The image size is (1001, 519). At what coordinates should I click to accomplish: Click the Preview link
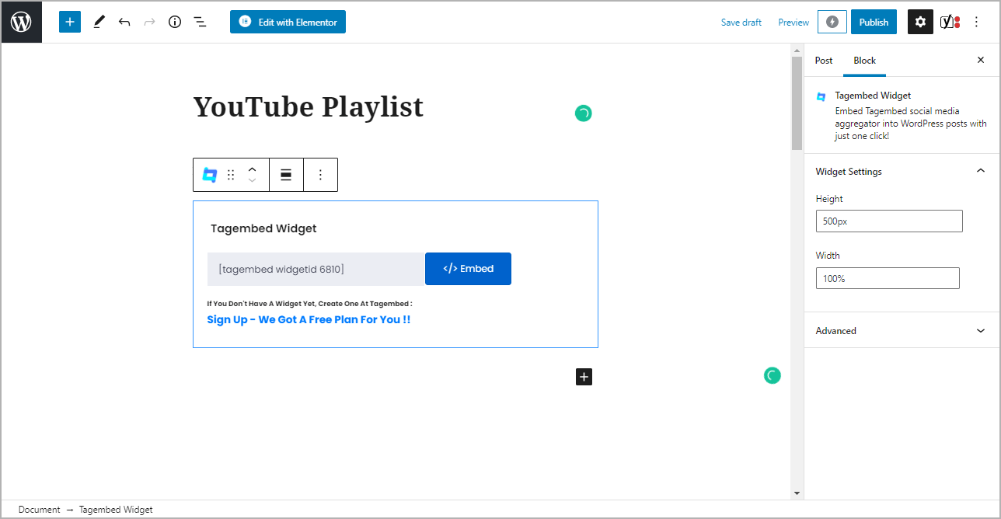point(793,23)
